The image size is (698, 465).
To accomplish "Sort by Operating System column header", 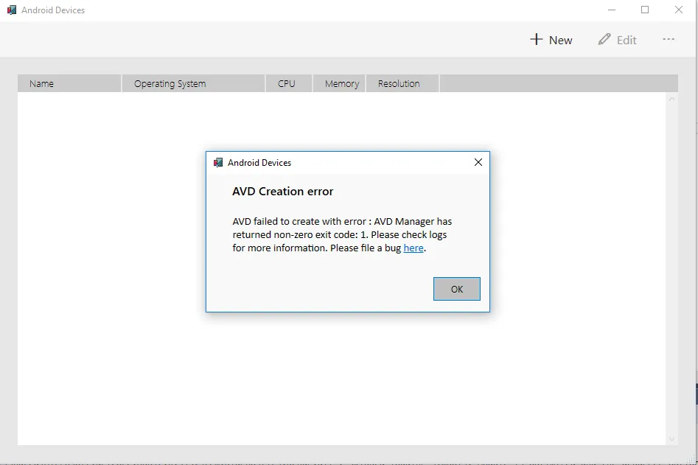I will click(x=193, y=84).
